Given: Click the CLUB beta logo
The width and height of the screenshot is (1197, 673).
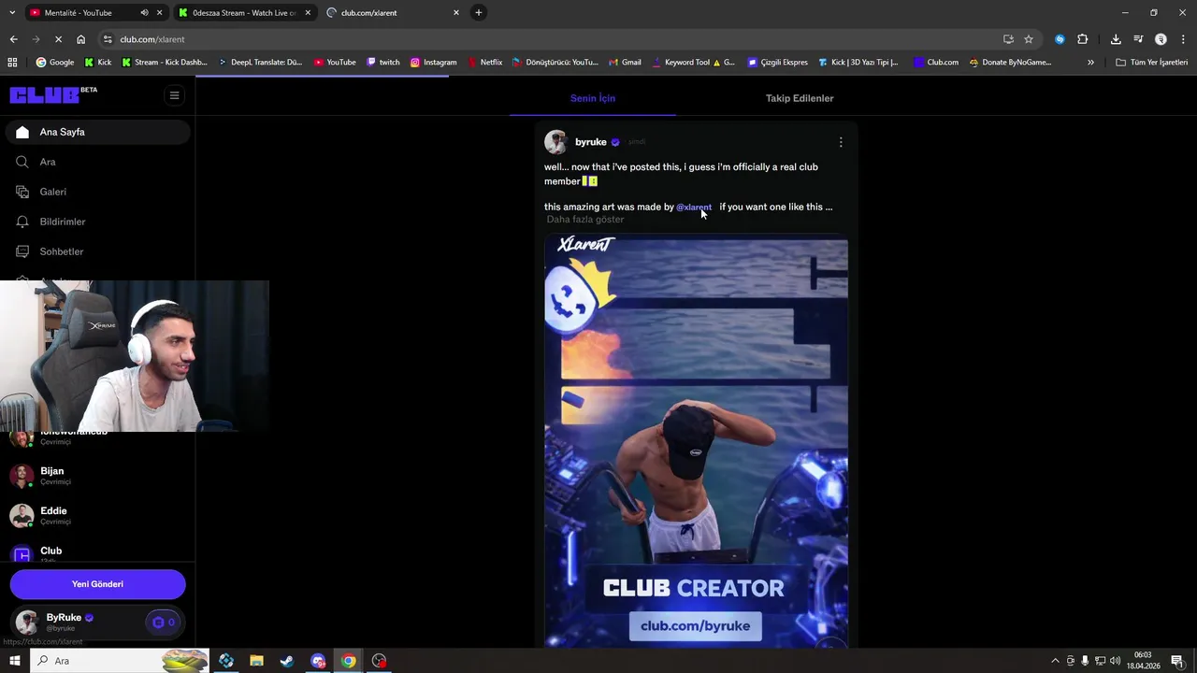Looking at the screenshot, I should tap(52, 94).
